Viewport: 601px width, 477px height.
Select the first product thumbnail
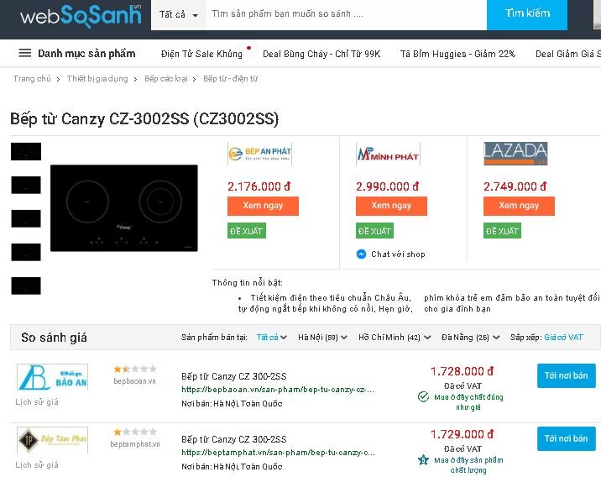point(26,151)
